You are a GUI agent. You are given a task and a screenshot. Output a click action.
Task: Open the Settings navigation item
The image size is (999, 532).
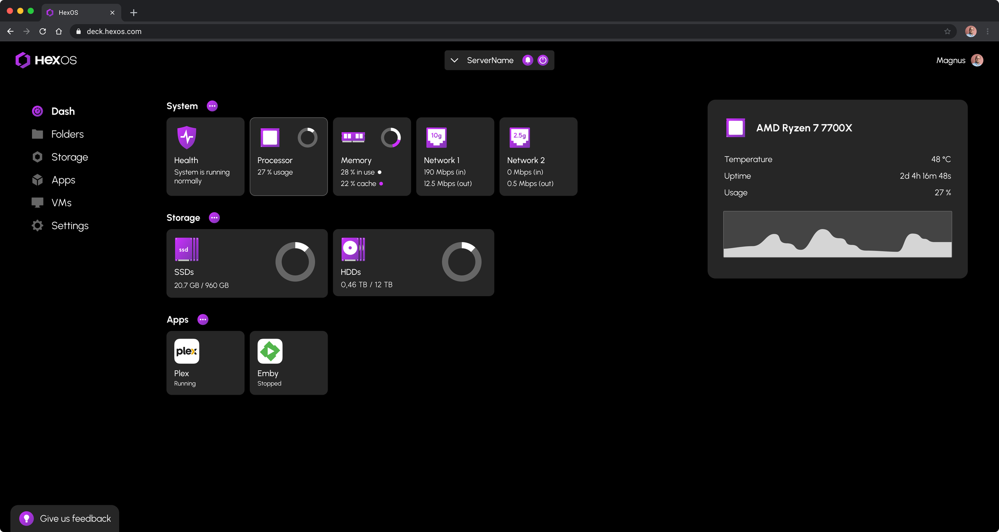(x=70, y=226)
